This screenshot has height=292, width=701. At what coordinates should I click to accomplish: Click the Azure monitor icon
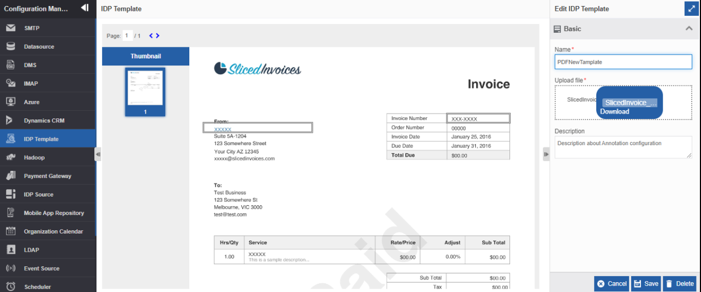[x=10, y=102]
